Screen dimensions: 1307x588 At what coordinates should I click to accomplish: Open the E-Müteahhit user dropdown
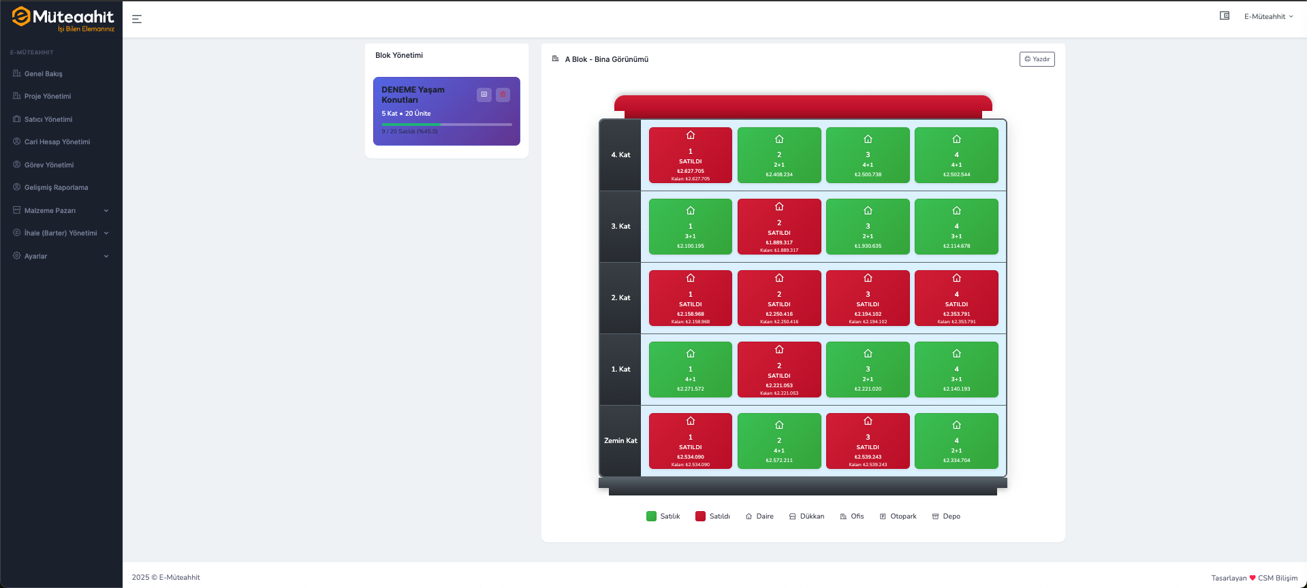click(1267, 16)
